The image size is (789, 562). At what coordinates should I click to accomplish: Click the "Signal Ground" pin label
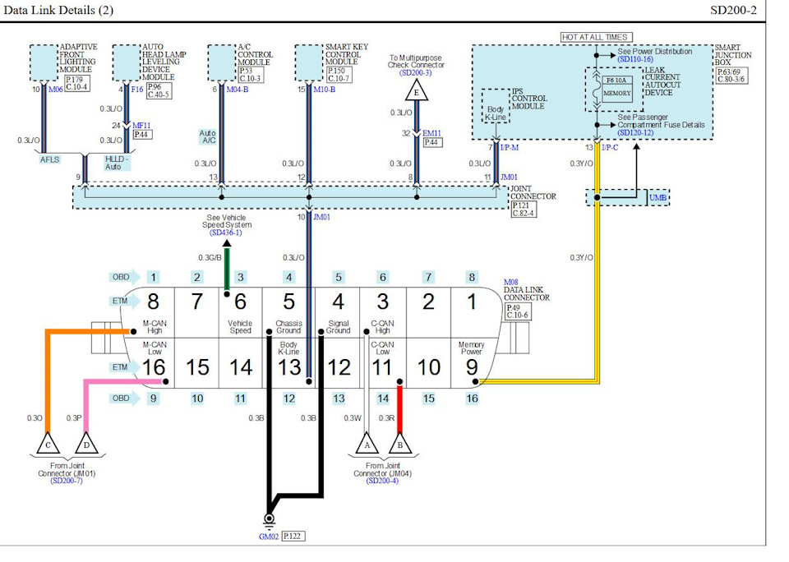click(x=338, y=327)
